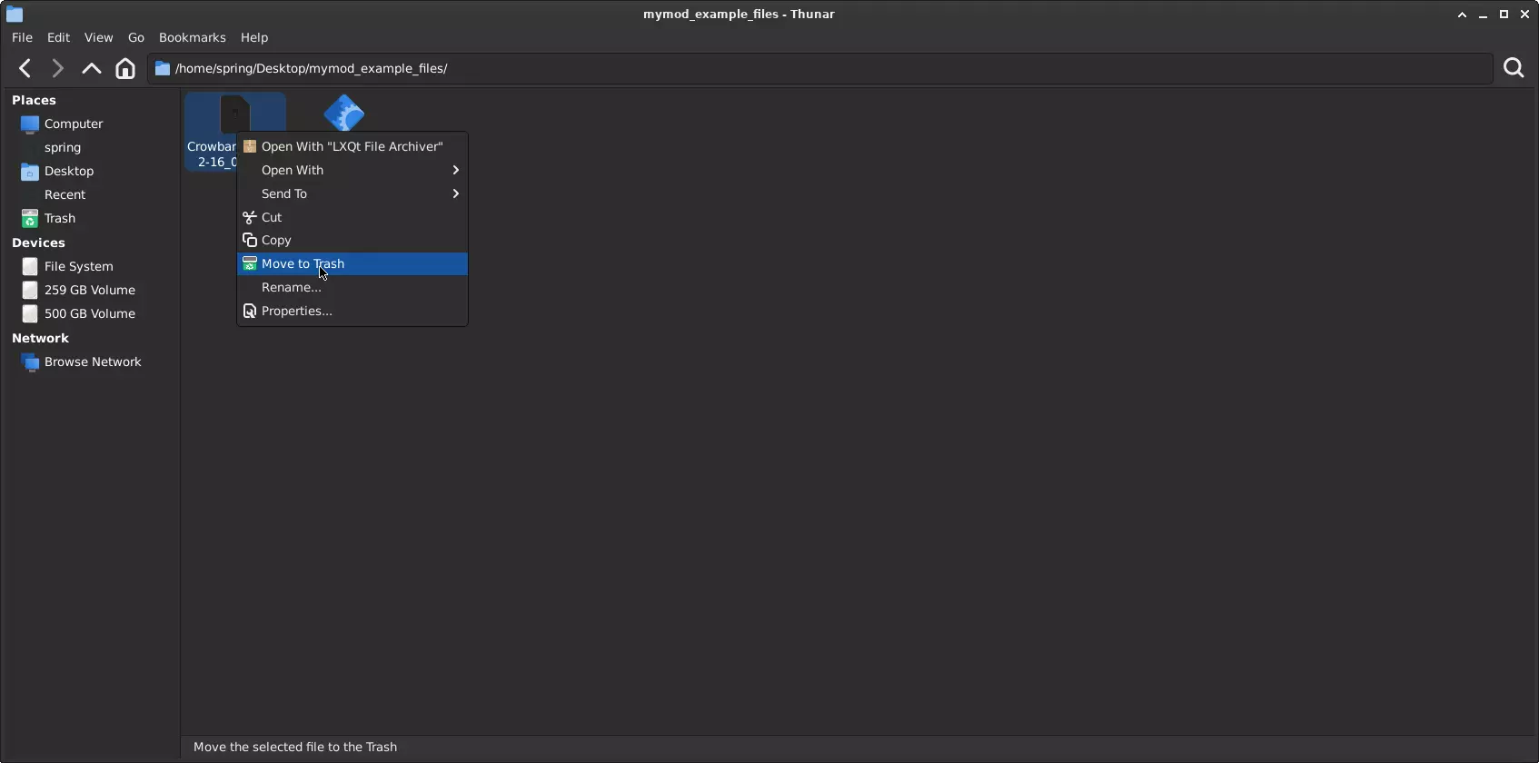Click the copy icon in context menu
The height and width of the screenshot is (763, 1539).
click(250, 240)
